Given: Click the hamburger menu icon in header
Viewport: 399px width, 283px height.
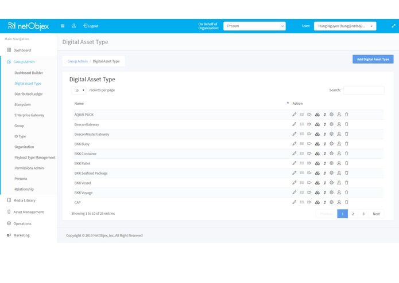Looking at the screenshot, I should (63, 26).
